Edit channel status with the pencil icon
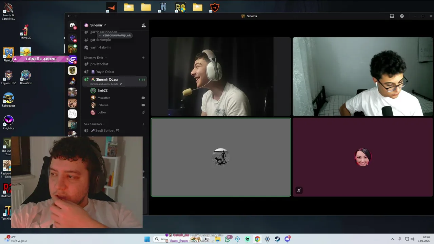434x244 pixels. tap(121, 84)
